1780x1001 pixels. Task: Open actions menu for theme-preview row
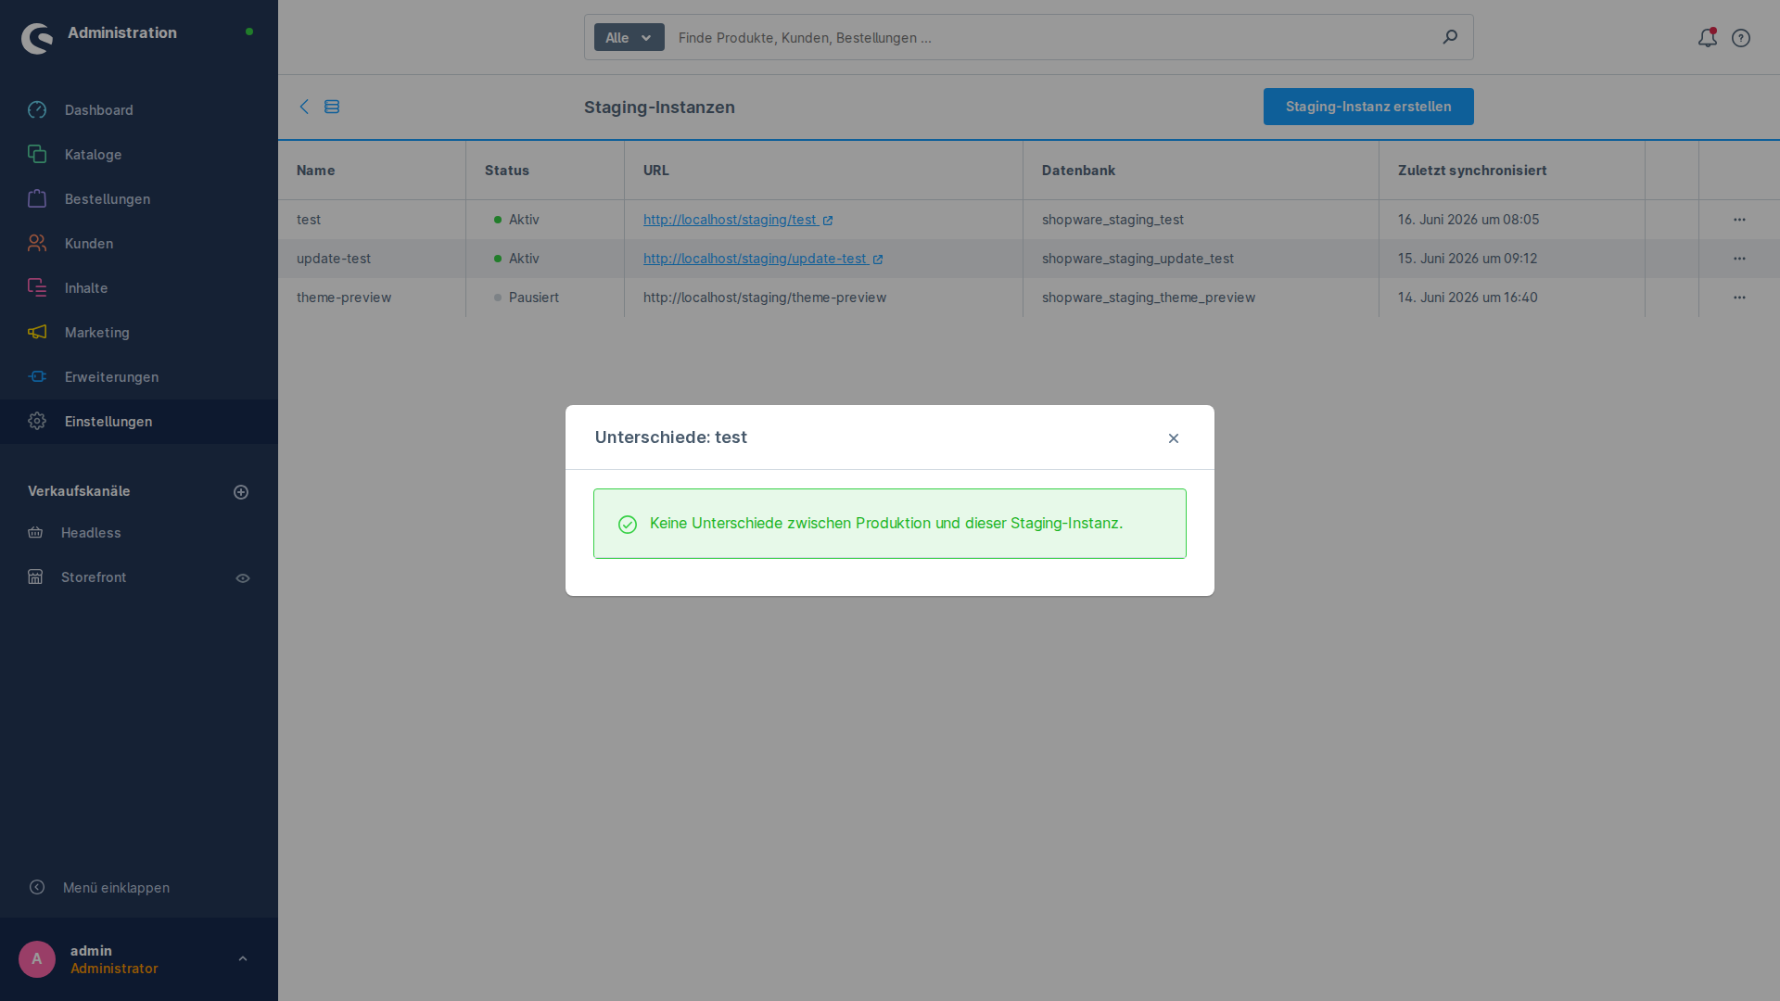coord(1739,298)
